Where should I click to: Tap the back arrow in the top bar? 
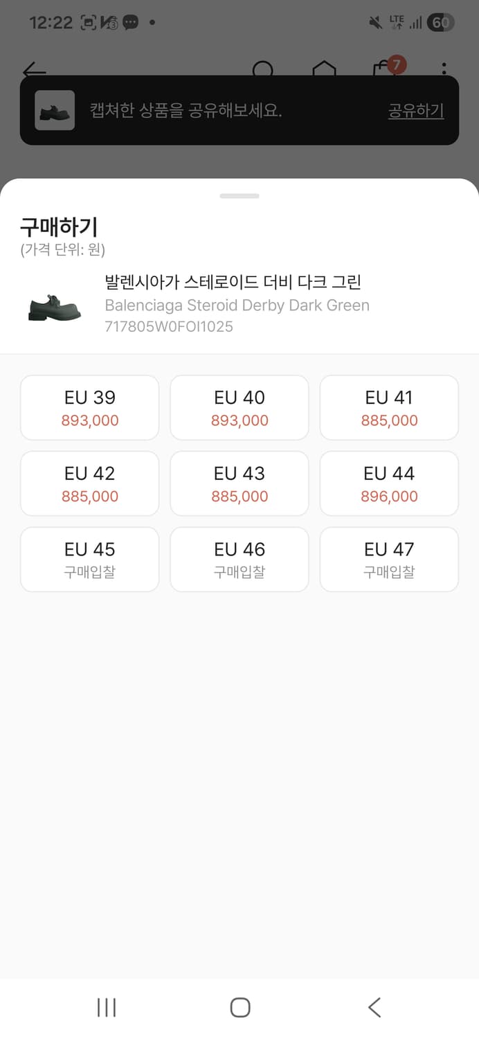click(x=32, y=70)
